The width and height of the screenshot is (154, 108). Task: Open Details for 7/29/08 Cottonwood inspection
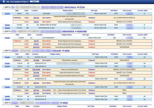pos(7,38)
